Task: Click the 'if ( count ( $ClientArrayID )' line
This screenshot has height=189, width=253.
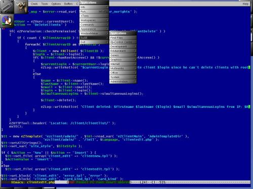Action: coord(48,38)
